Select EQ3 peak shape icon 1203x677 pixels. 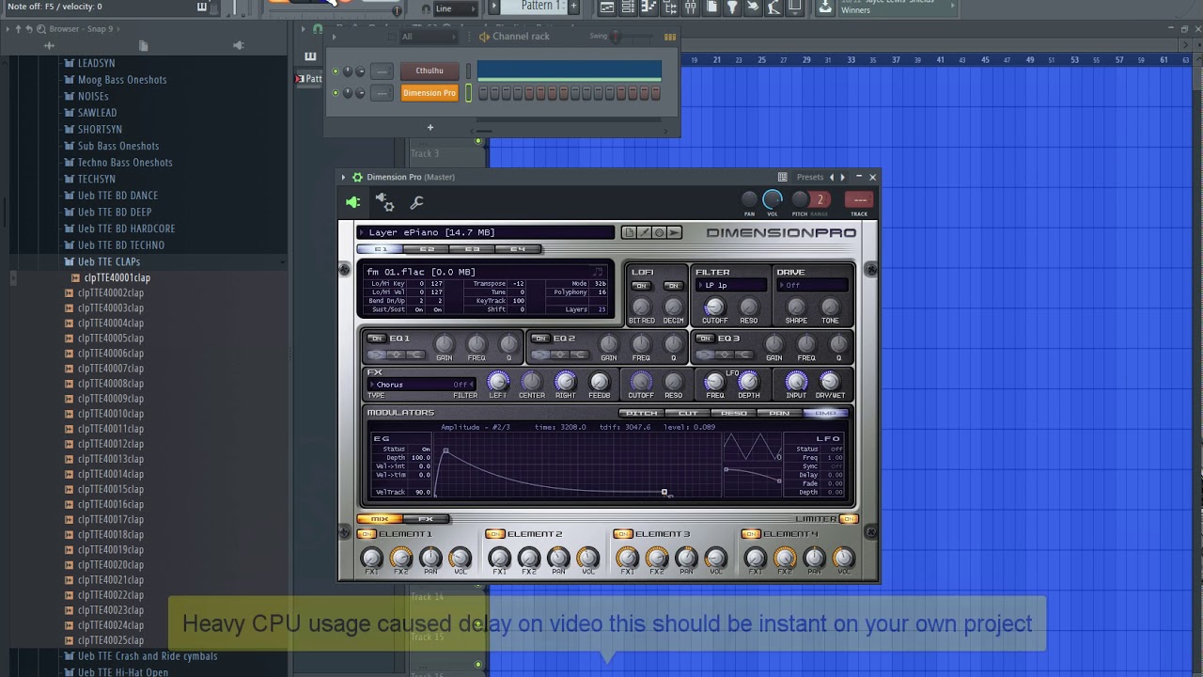coord(725,354)
